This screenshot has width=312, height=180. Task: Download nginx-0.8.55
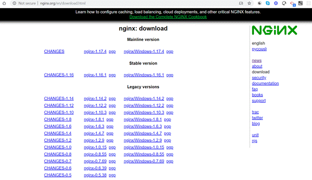[95, 154]
